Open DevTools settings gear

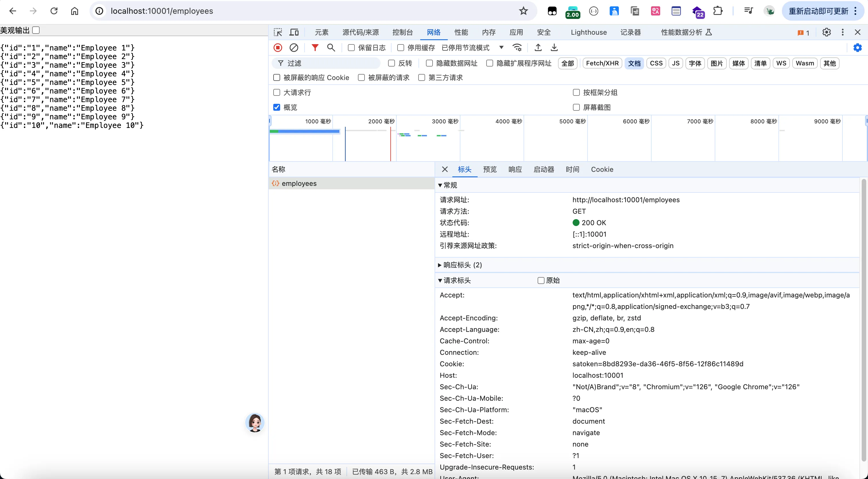(x=827, y=32)
